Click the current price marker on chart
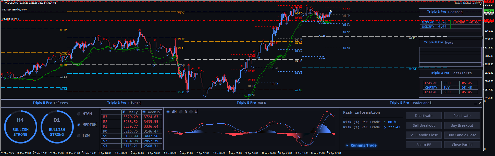This screenshot has width=495, height=156. coord(331,11)
